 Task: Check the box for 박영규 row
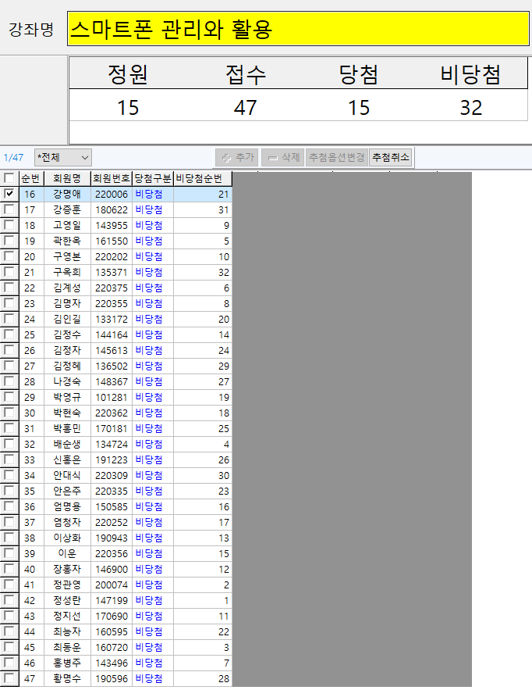click(x=9, y=397)
